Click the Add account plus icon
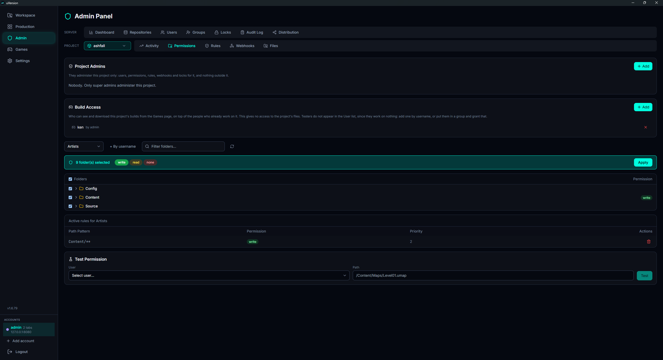 point(8,341)
